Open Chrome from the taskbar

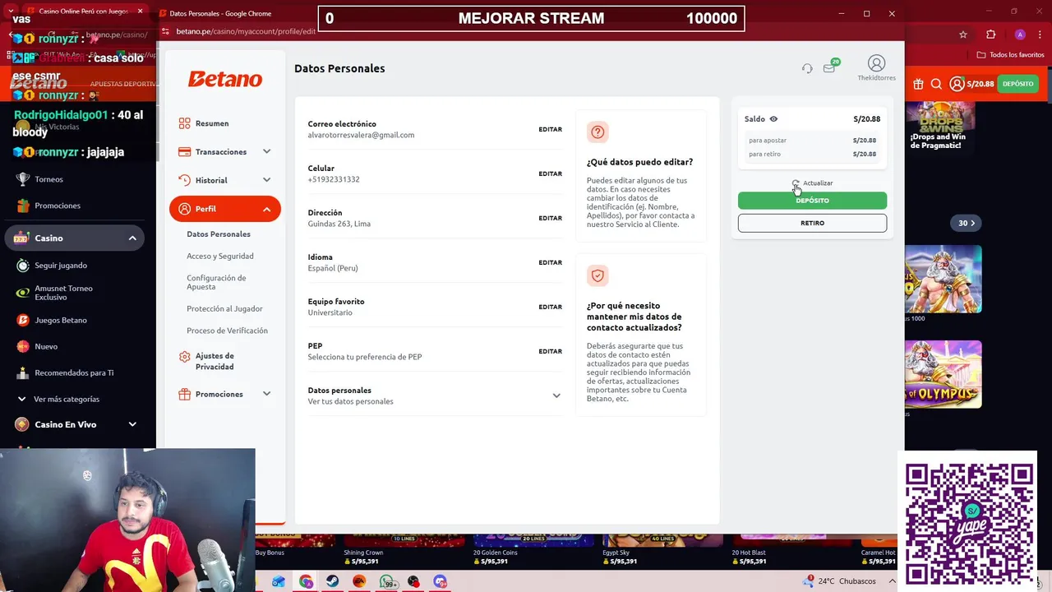tap(306, 582)
